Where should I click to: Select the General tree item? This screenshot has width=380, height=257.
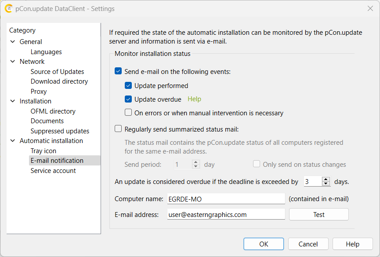(31, 42)
